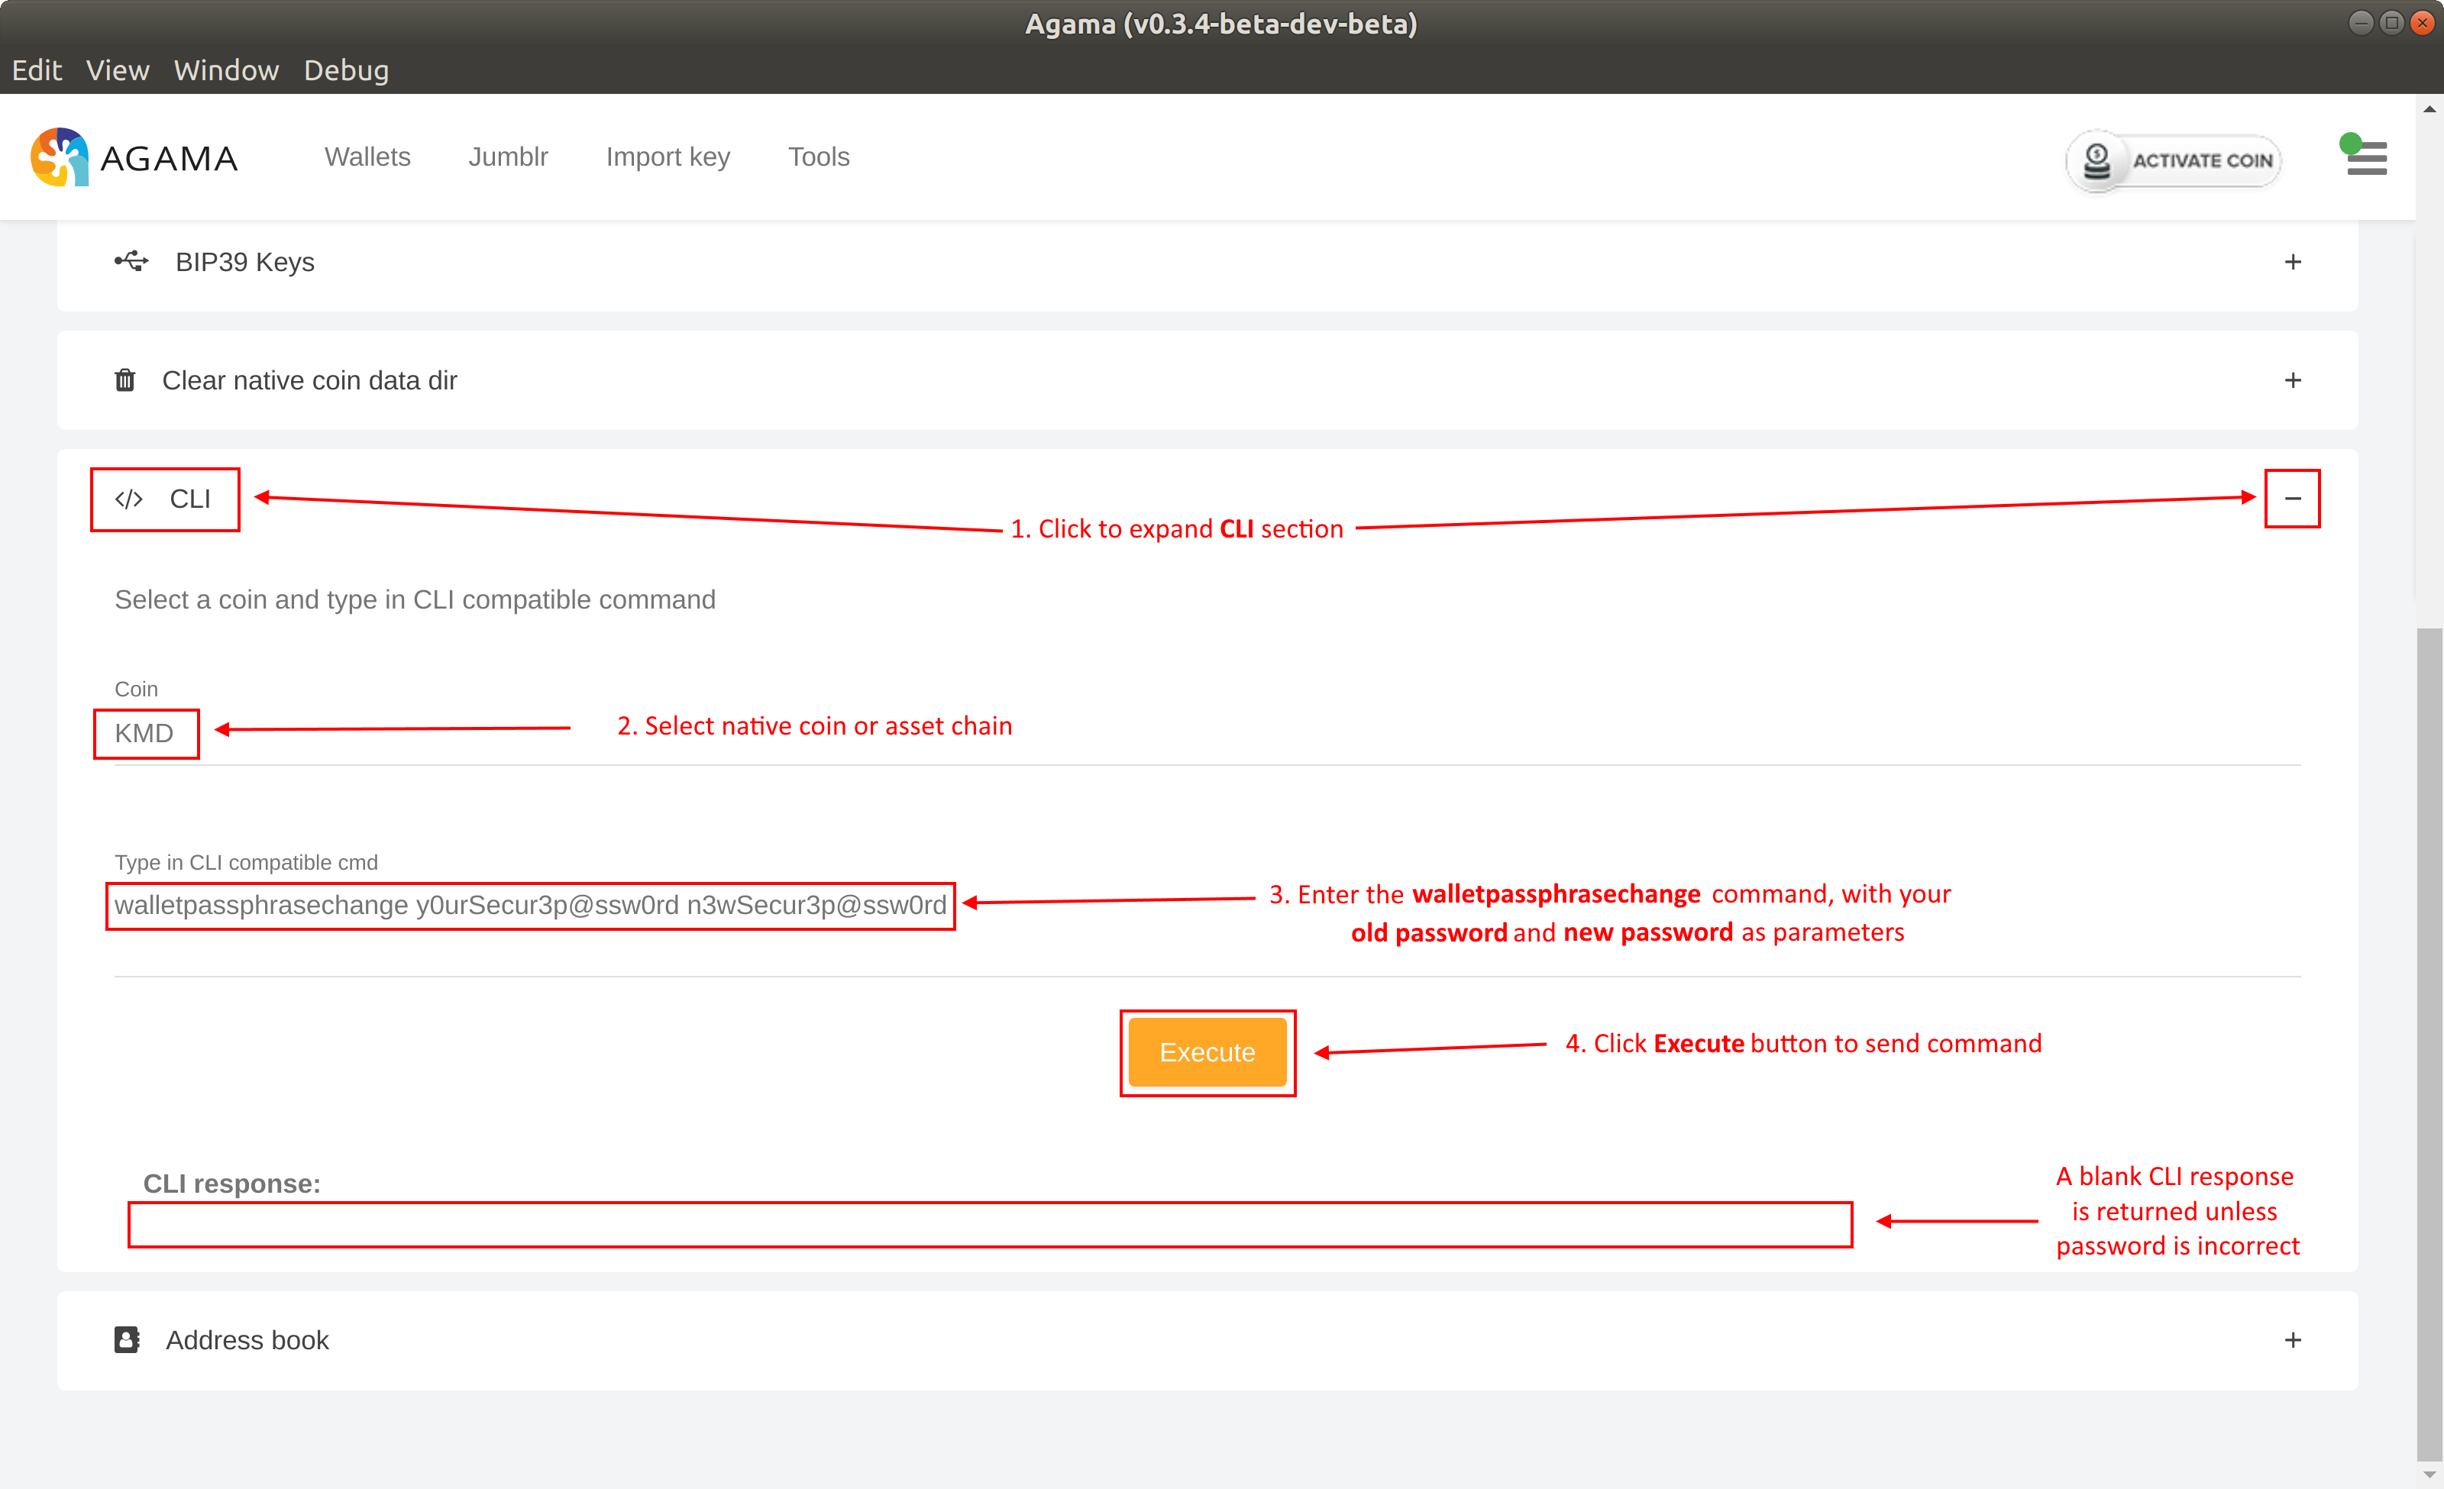Open the Debug menu
This screenshot has width=2444, height=1489.
click(x=345, y=70)
